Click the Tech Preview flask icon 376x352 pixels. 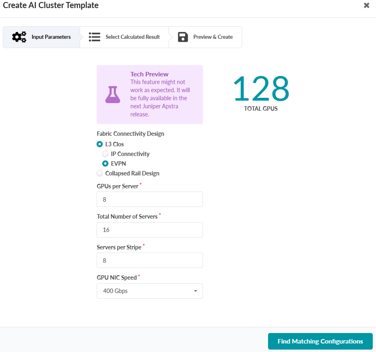113,95
